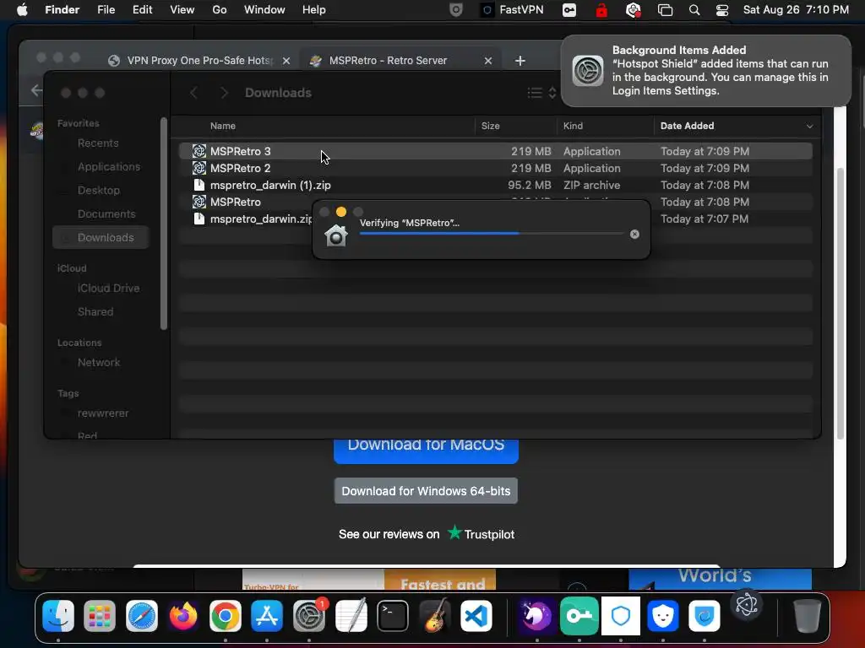Click the FastVPN menu bar item

coord(512,10)
